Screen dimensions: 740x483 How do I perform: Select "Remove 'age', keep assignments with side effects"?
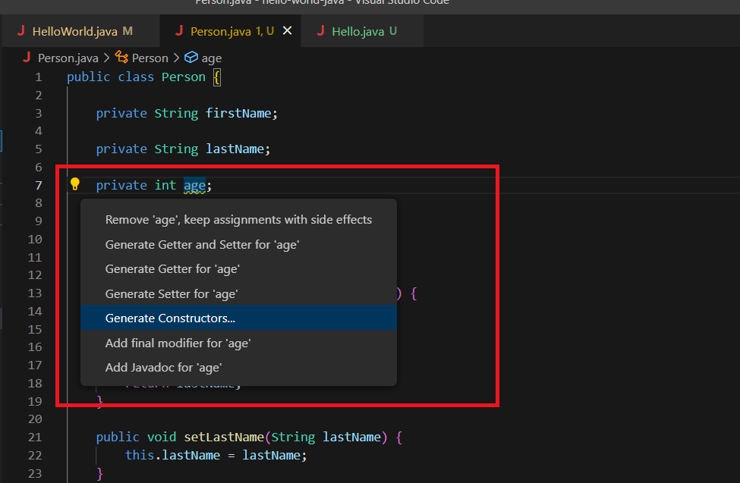[x=238, y=220]
